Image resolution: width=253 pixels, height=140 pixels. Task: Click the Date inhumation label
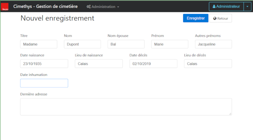(34, 75)
